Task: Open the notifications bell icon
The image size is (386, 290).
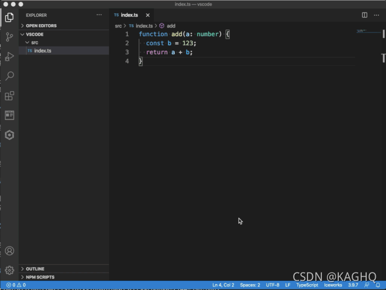Action: (x=378, y=285)
